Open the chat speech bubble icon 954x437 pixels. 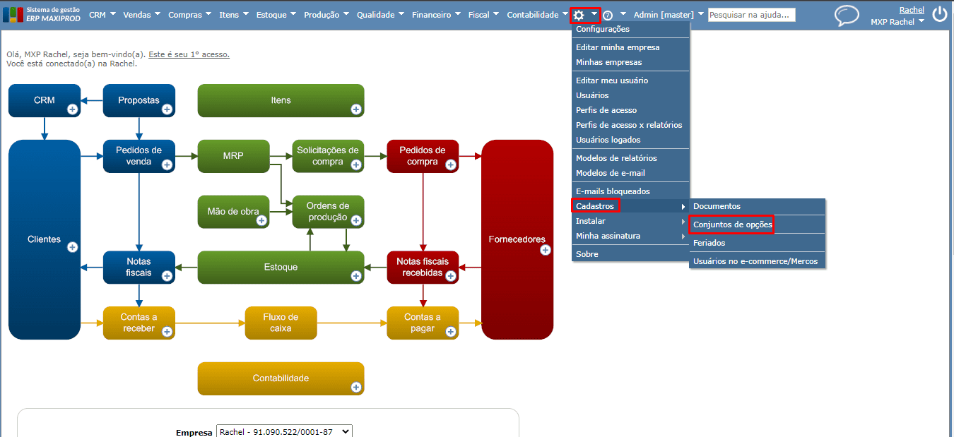(x=847, y=16)
